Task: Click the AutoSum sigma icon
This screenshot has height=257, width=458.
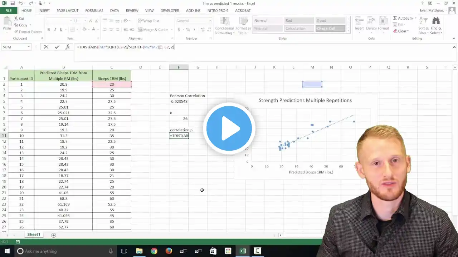Action: (x=395, y=18)
